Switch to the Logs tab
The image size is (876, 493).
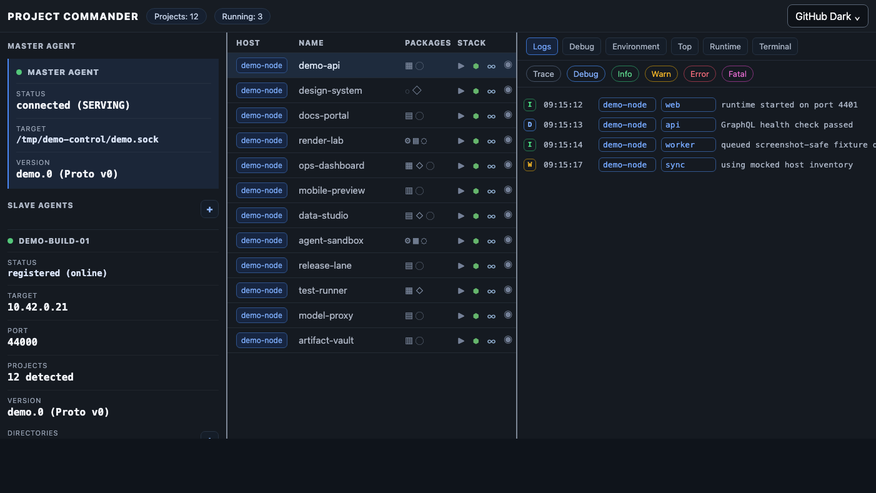[x=542, y=46]
